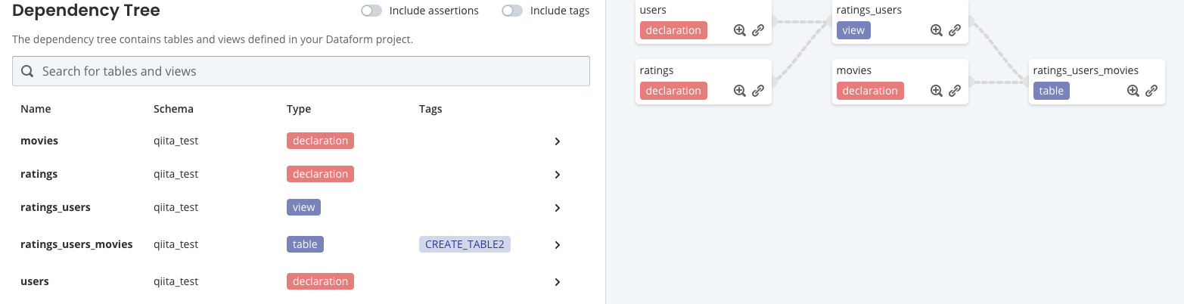The image size is (1184, 304).
Task: Expand the ratings_users_movies row arrow
Action: pyautogui.click(x=558, y=245)
